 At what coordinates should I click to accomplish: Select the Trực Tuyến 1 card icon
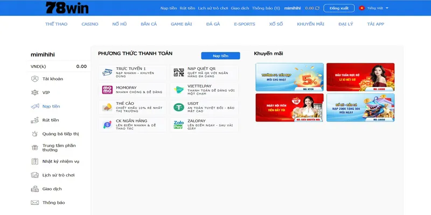(107, 73)
